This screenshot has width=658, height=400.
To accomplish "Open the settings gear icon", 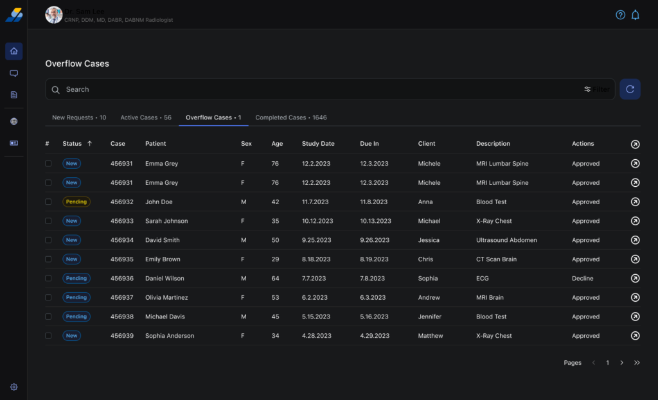I will pyautogui.click(x=13, y=387).
